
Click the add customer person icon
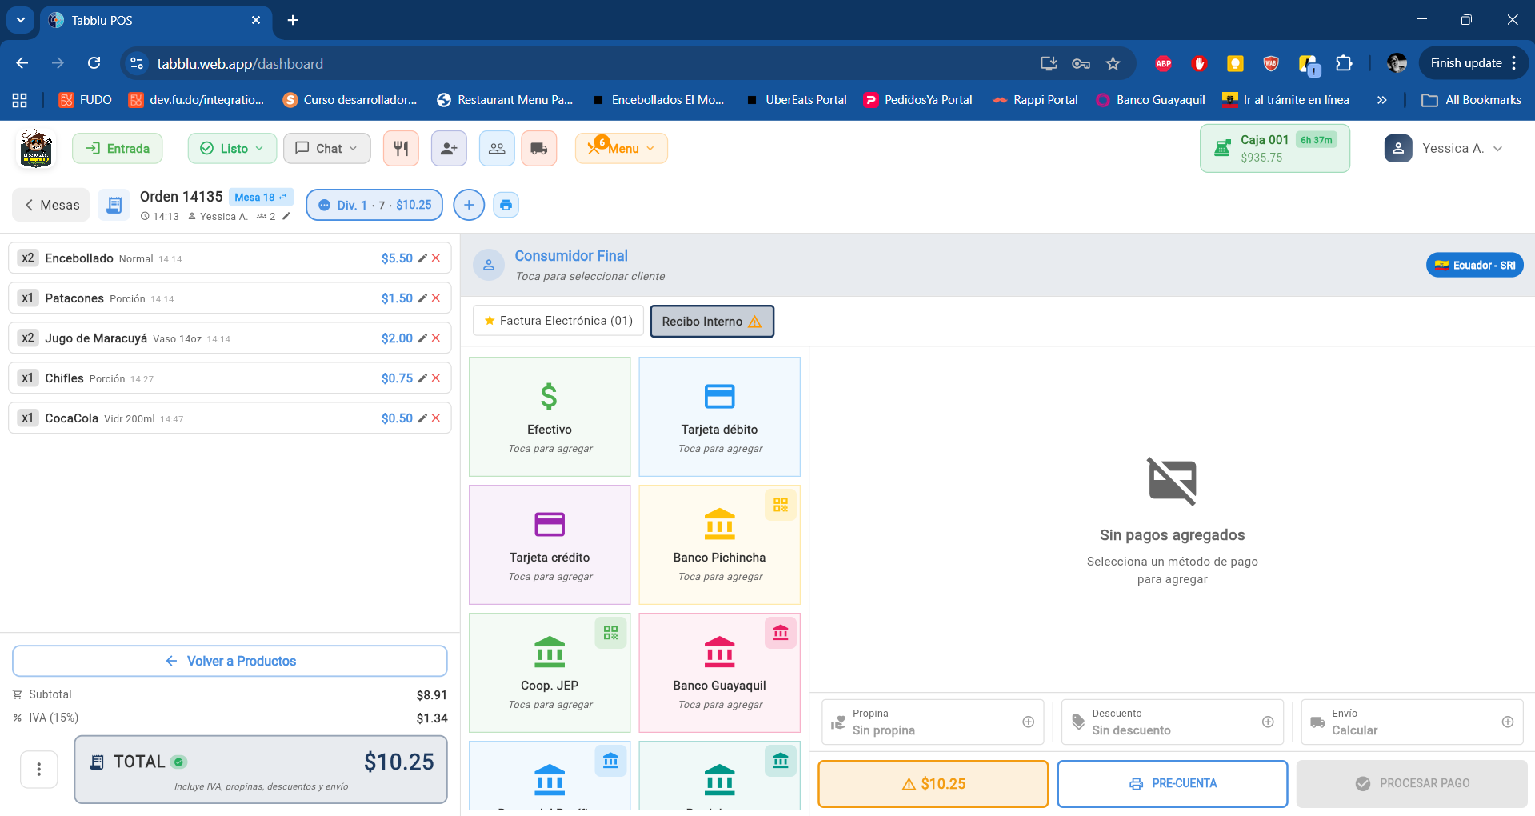click(449, 149)
